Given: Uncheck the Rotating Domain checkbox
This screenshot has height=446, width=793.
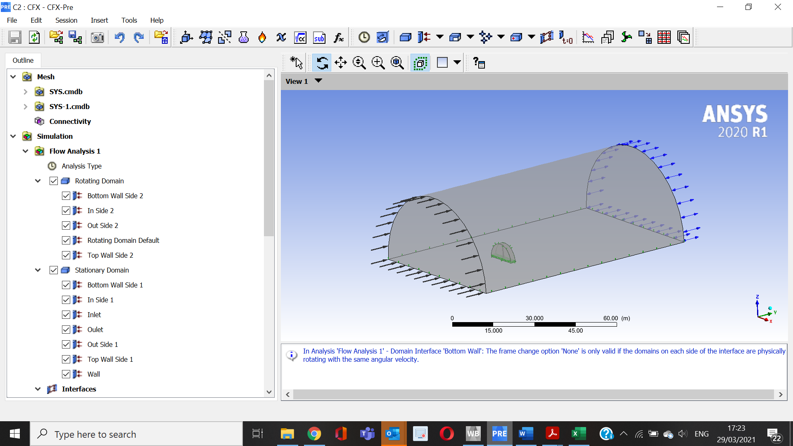Looking at the screenshot, I should (54, 181).
